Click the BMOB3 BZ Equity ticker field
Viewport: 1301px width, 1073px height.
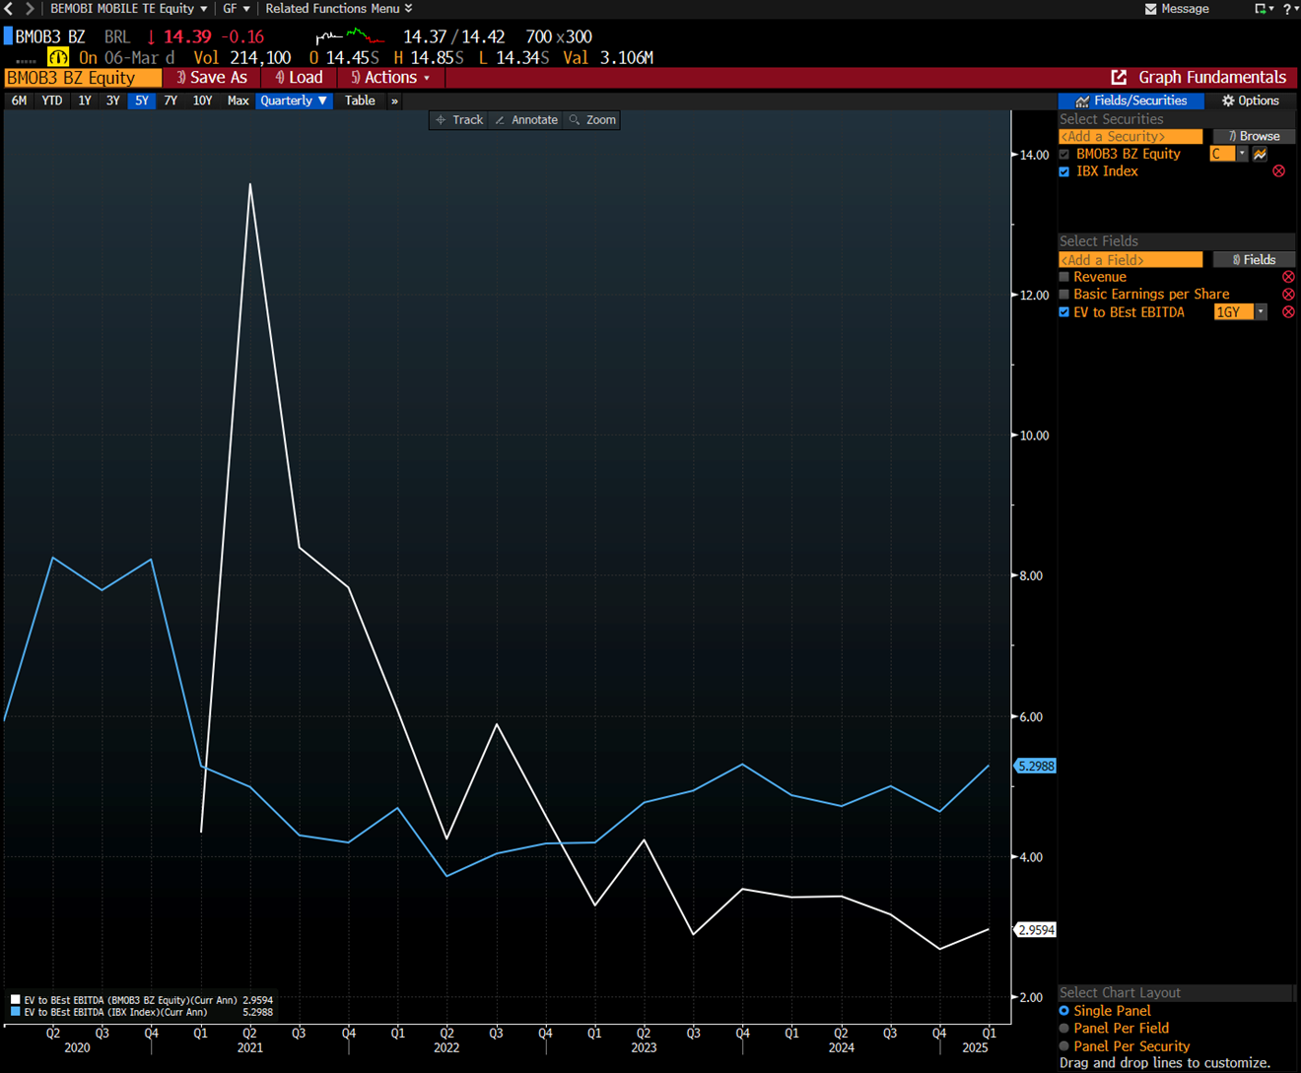tap(83, 78)
